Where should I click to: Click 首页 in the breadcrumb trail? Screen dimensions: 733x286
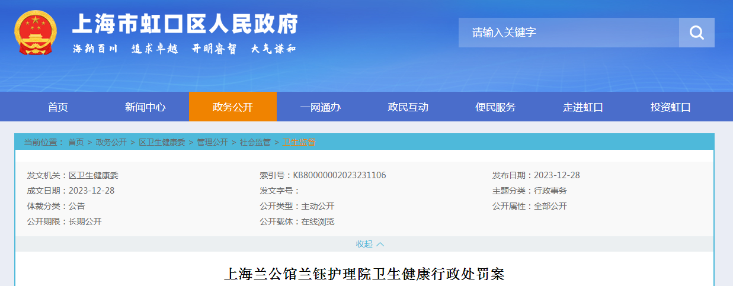(76, 142)
